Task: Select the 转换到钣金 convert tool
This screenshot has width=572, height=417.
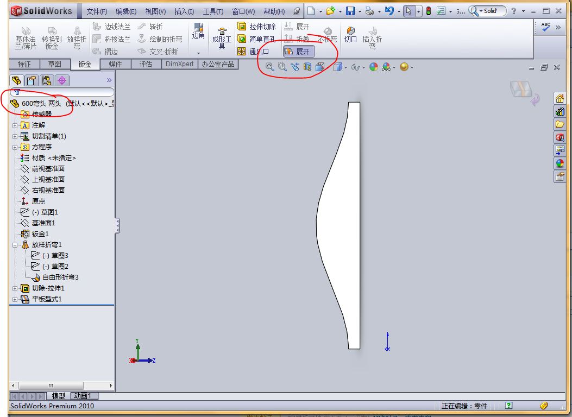Action: (x=52, y=38)
